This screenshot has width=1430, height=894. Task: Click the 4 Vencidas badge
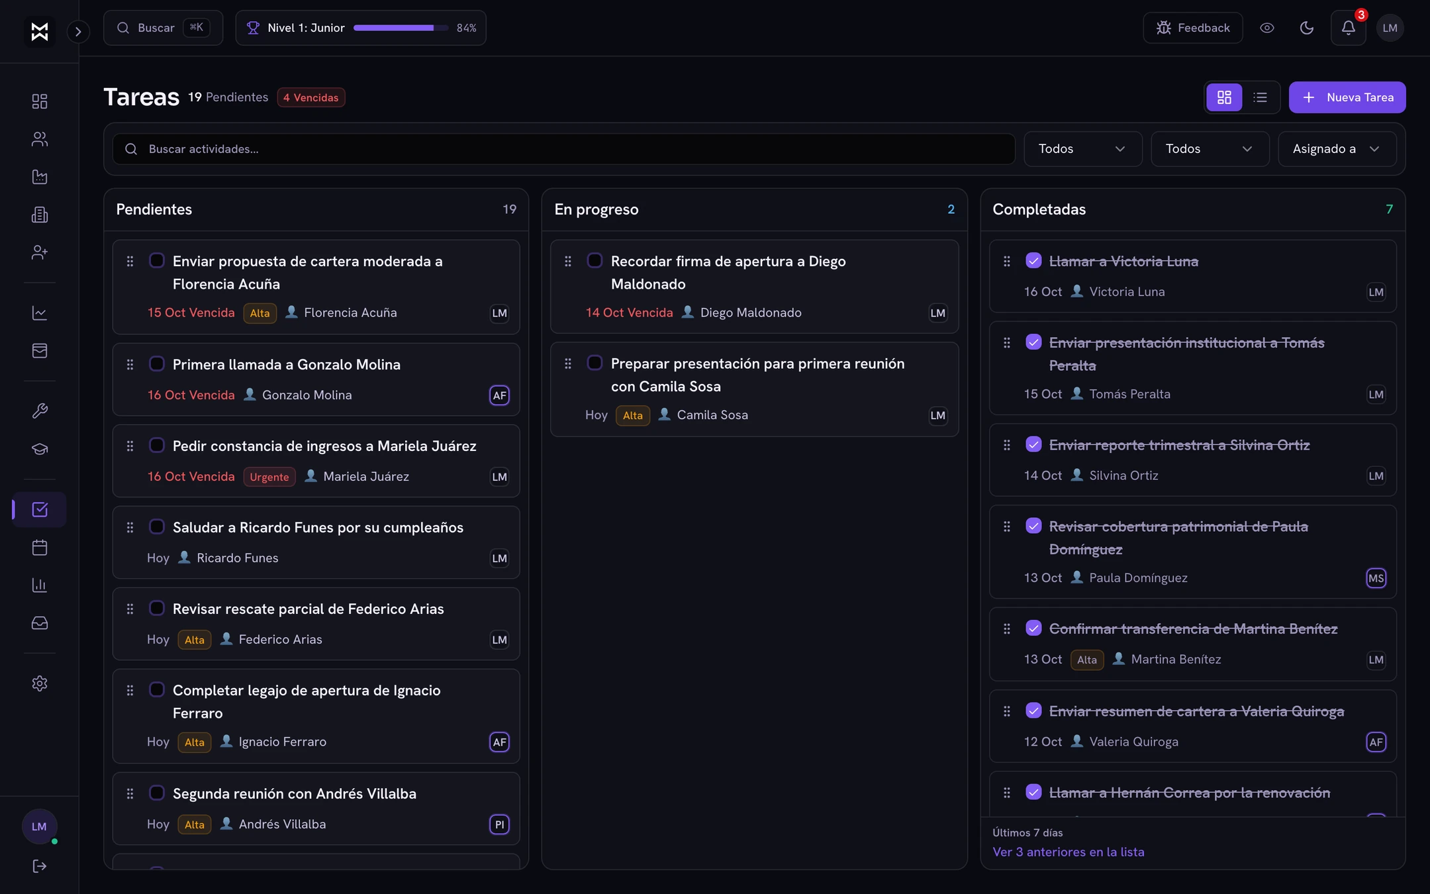coord(311,97)
